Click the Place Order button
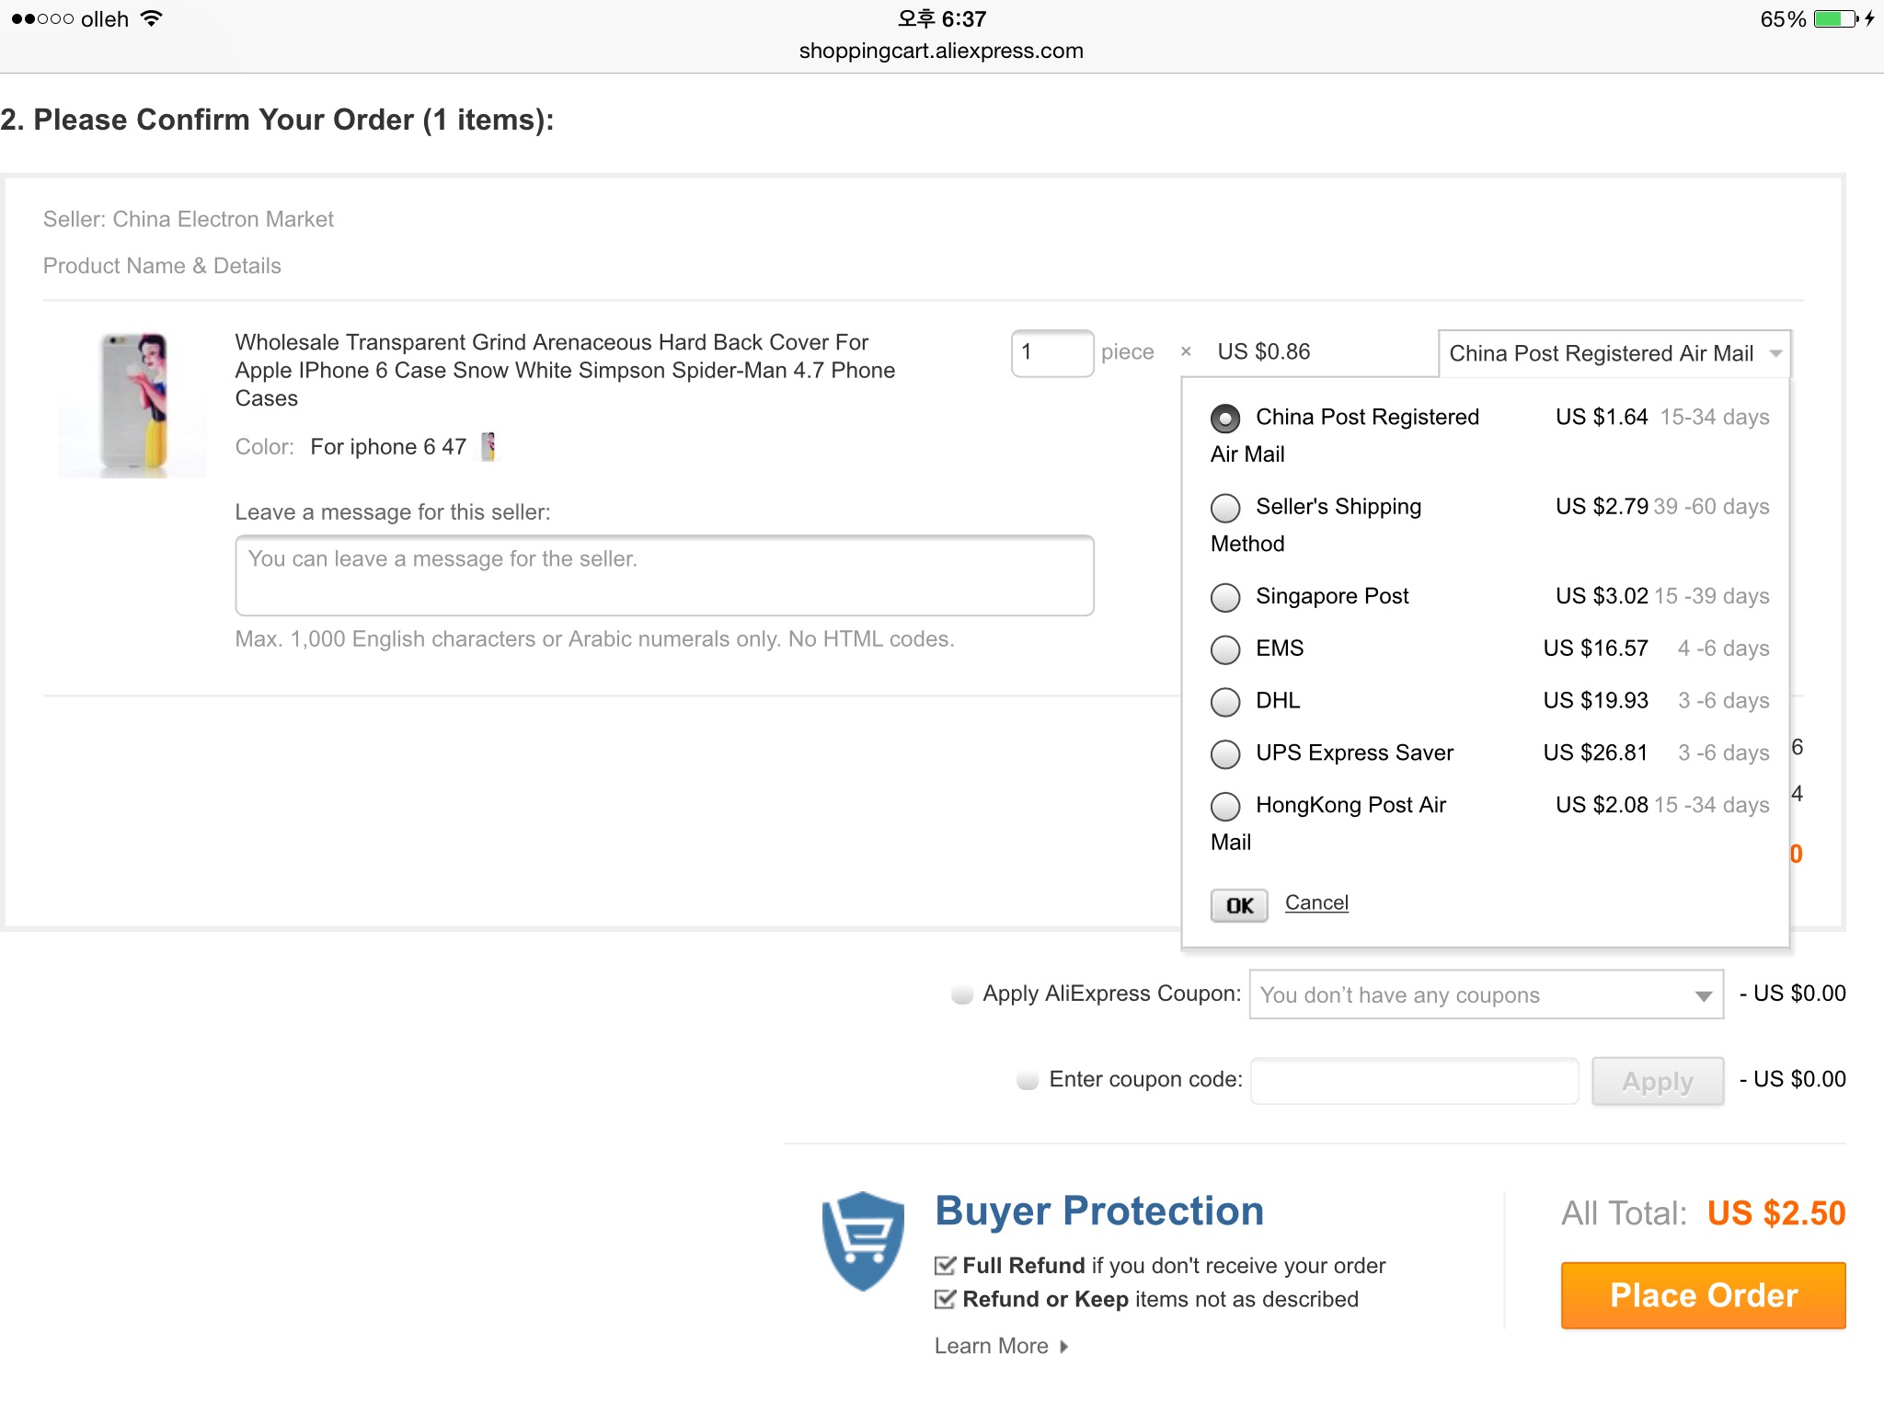Image resolution: width=1884 pixels, height=1413 pixels. 1703,1295
